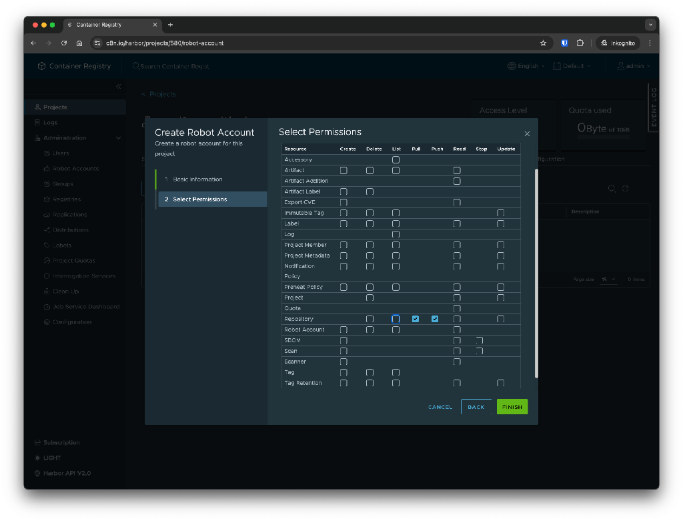The width and height of the screenshot is (683, 521).
Task: Open Projects in the sidebar
Action: pos(75,107)
